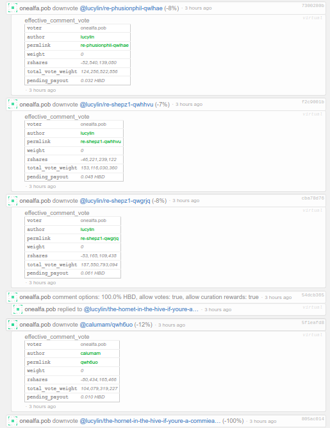Screen dimensions: 330x428
Task: Click author calumam in vote table
Action: (x=90, y=353)
